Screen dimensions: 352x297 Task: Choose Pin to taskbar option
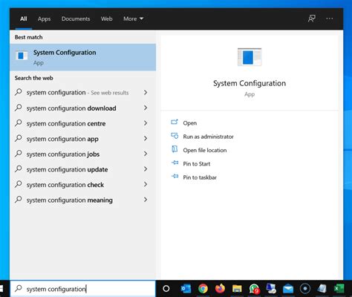(200, 177)
